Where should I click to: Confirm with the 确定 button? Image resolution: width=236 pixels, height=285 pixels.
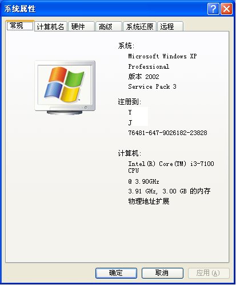116,273
